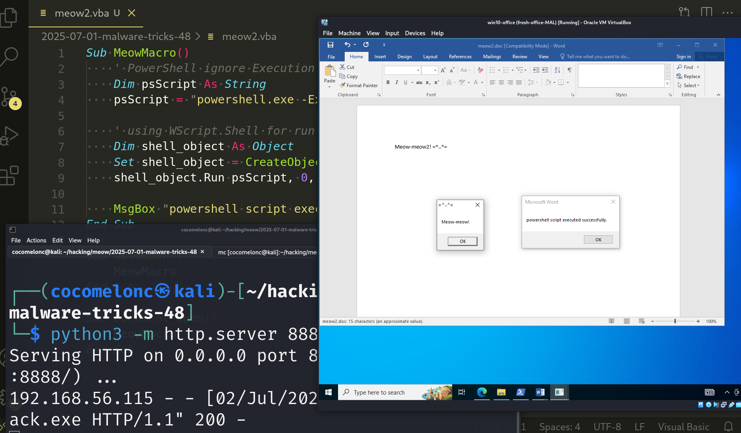Image resolution: width=741 pixels, height=433 pixels.
Task: Shrink the font size in Word
Action: [452, 70]
